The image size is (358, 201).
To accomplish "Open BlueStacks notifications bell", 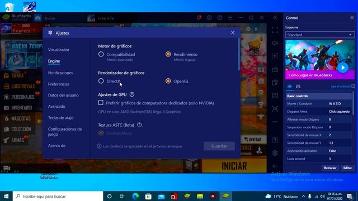I will click(x=199, y=17).
